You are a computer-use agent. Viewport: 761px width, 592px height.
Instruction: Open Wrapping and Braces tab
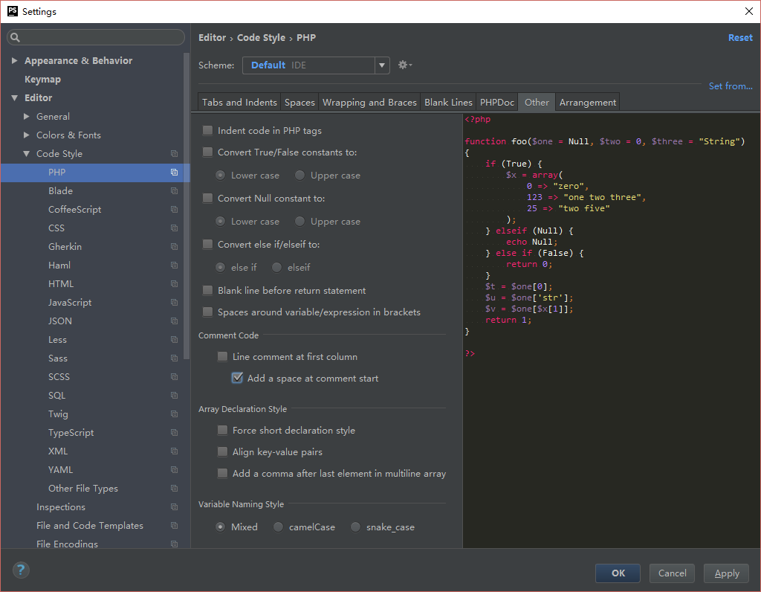(x=369, y=103)
